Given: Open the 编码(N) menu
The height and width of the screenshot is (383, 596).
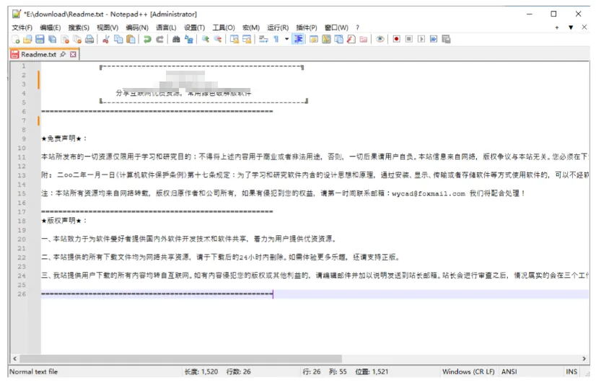Looking at the screenshot, I should (137, 27).
